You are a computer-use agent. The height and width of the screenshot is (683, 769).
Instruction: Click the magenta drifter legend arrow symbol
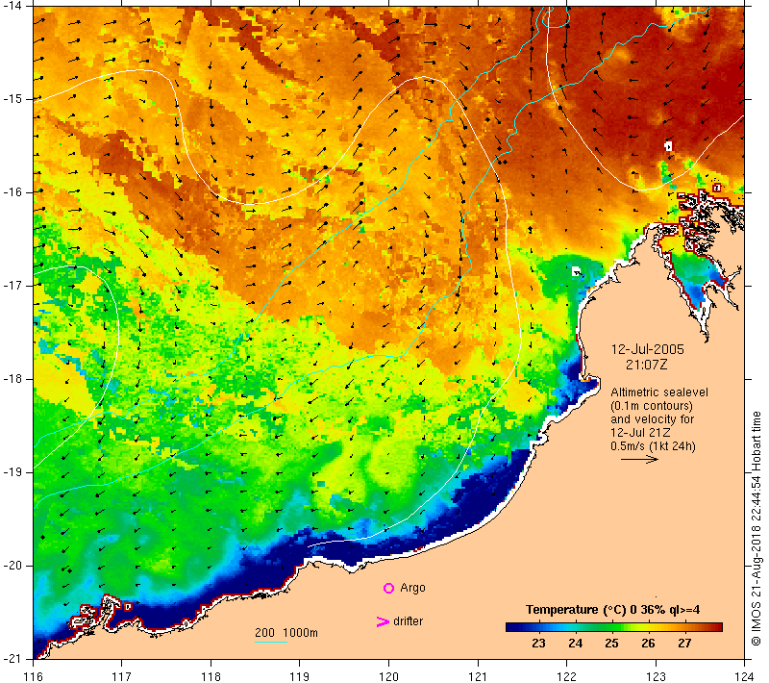pos(382,621)
